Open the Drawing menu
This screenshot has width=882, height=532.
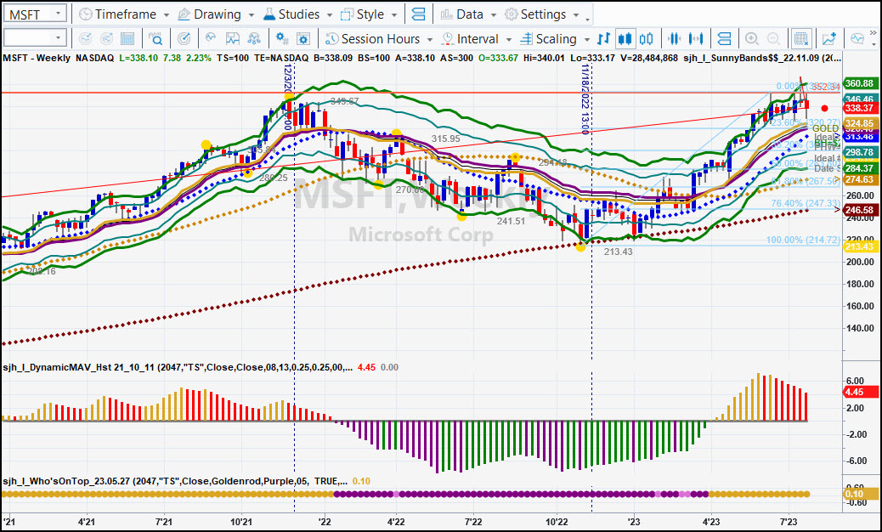pos(216,14)
